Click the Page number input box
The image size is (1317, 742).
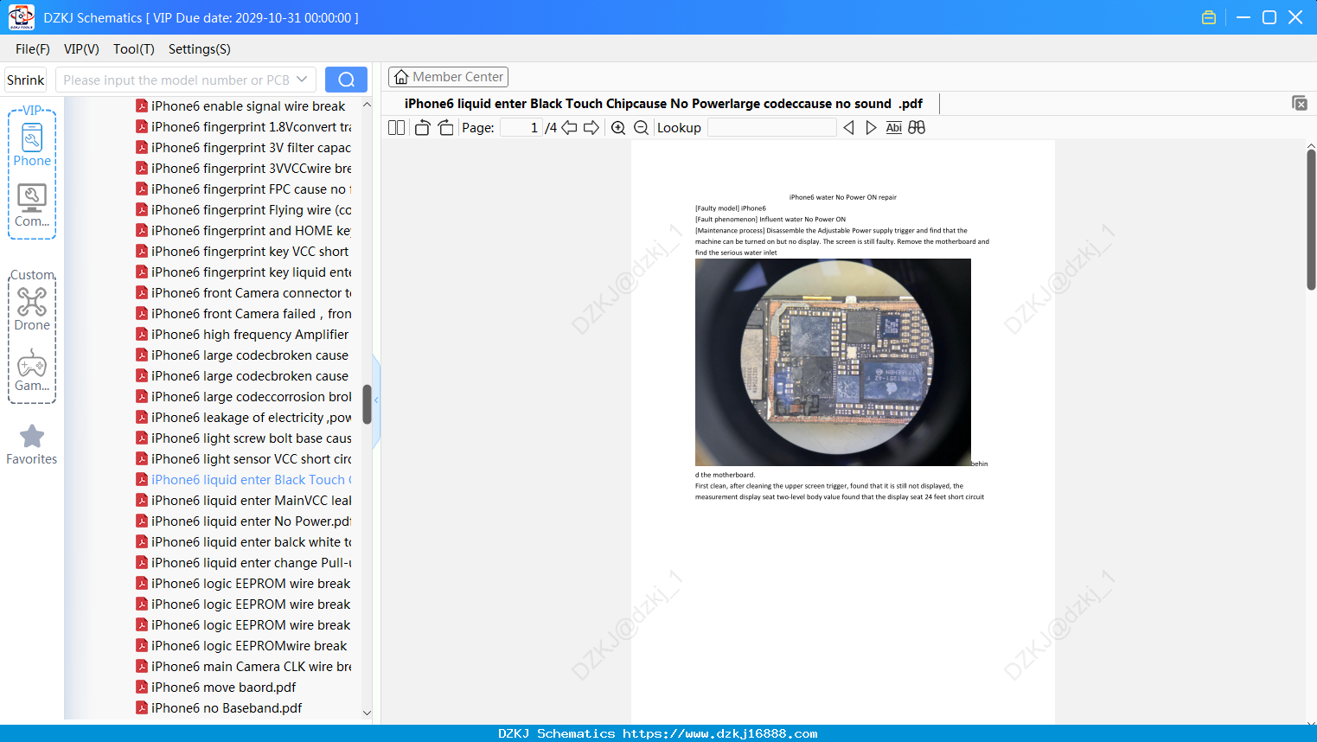[x=521, y=128]
